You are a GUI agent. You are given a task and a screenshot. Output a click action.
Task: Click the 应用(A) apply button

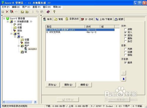(x=68, y=100)
